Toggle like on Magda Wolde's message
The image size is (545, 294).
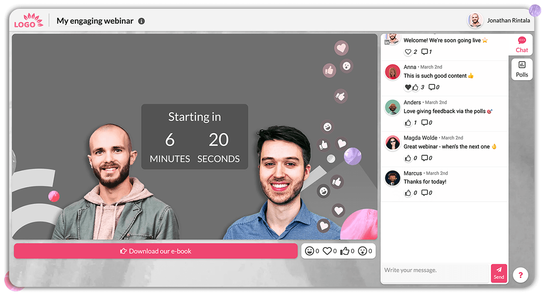point(408,158)
